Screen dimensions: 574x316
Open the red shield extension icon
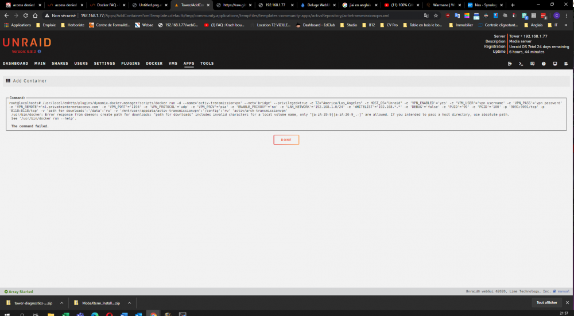tap(448, 15)
